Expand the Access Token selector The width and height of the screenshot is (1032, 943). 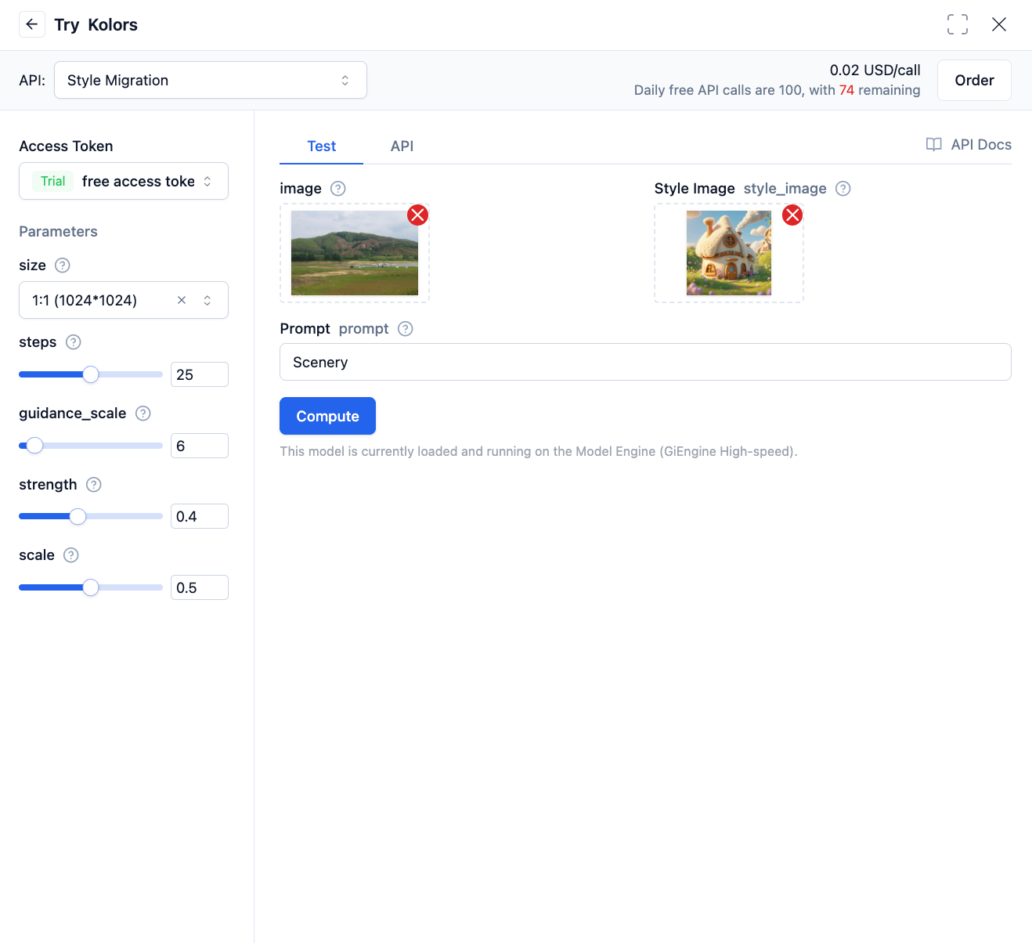click(124, 182)
